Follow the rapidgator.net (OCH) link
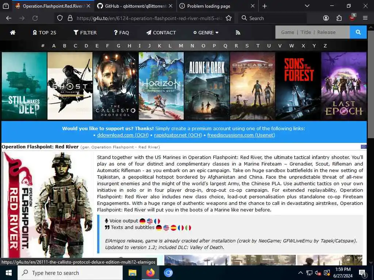This screenshot has height=280, width=374. click(178, 135)
